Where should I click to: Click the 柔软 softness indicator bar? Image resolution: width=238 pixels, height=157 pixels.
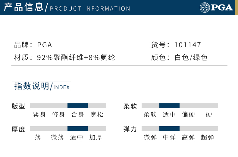180,106
